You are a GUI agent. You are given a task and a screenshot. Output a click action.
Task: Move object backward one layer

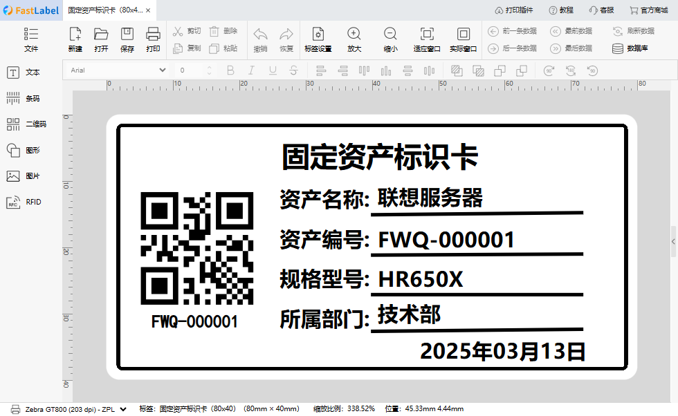tap(522, 70)
